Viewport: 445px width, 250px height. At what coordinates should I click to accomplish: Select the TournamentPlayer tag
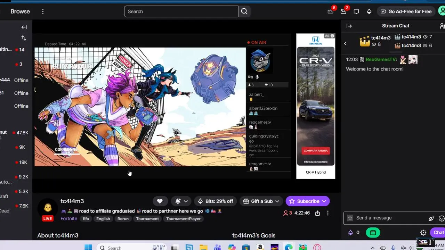click(183, 219)
